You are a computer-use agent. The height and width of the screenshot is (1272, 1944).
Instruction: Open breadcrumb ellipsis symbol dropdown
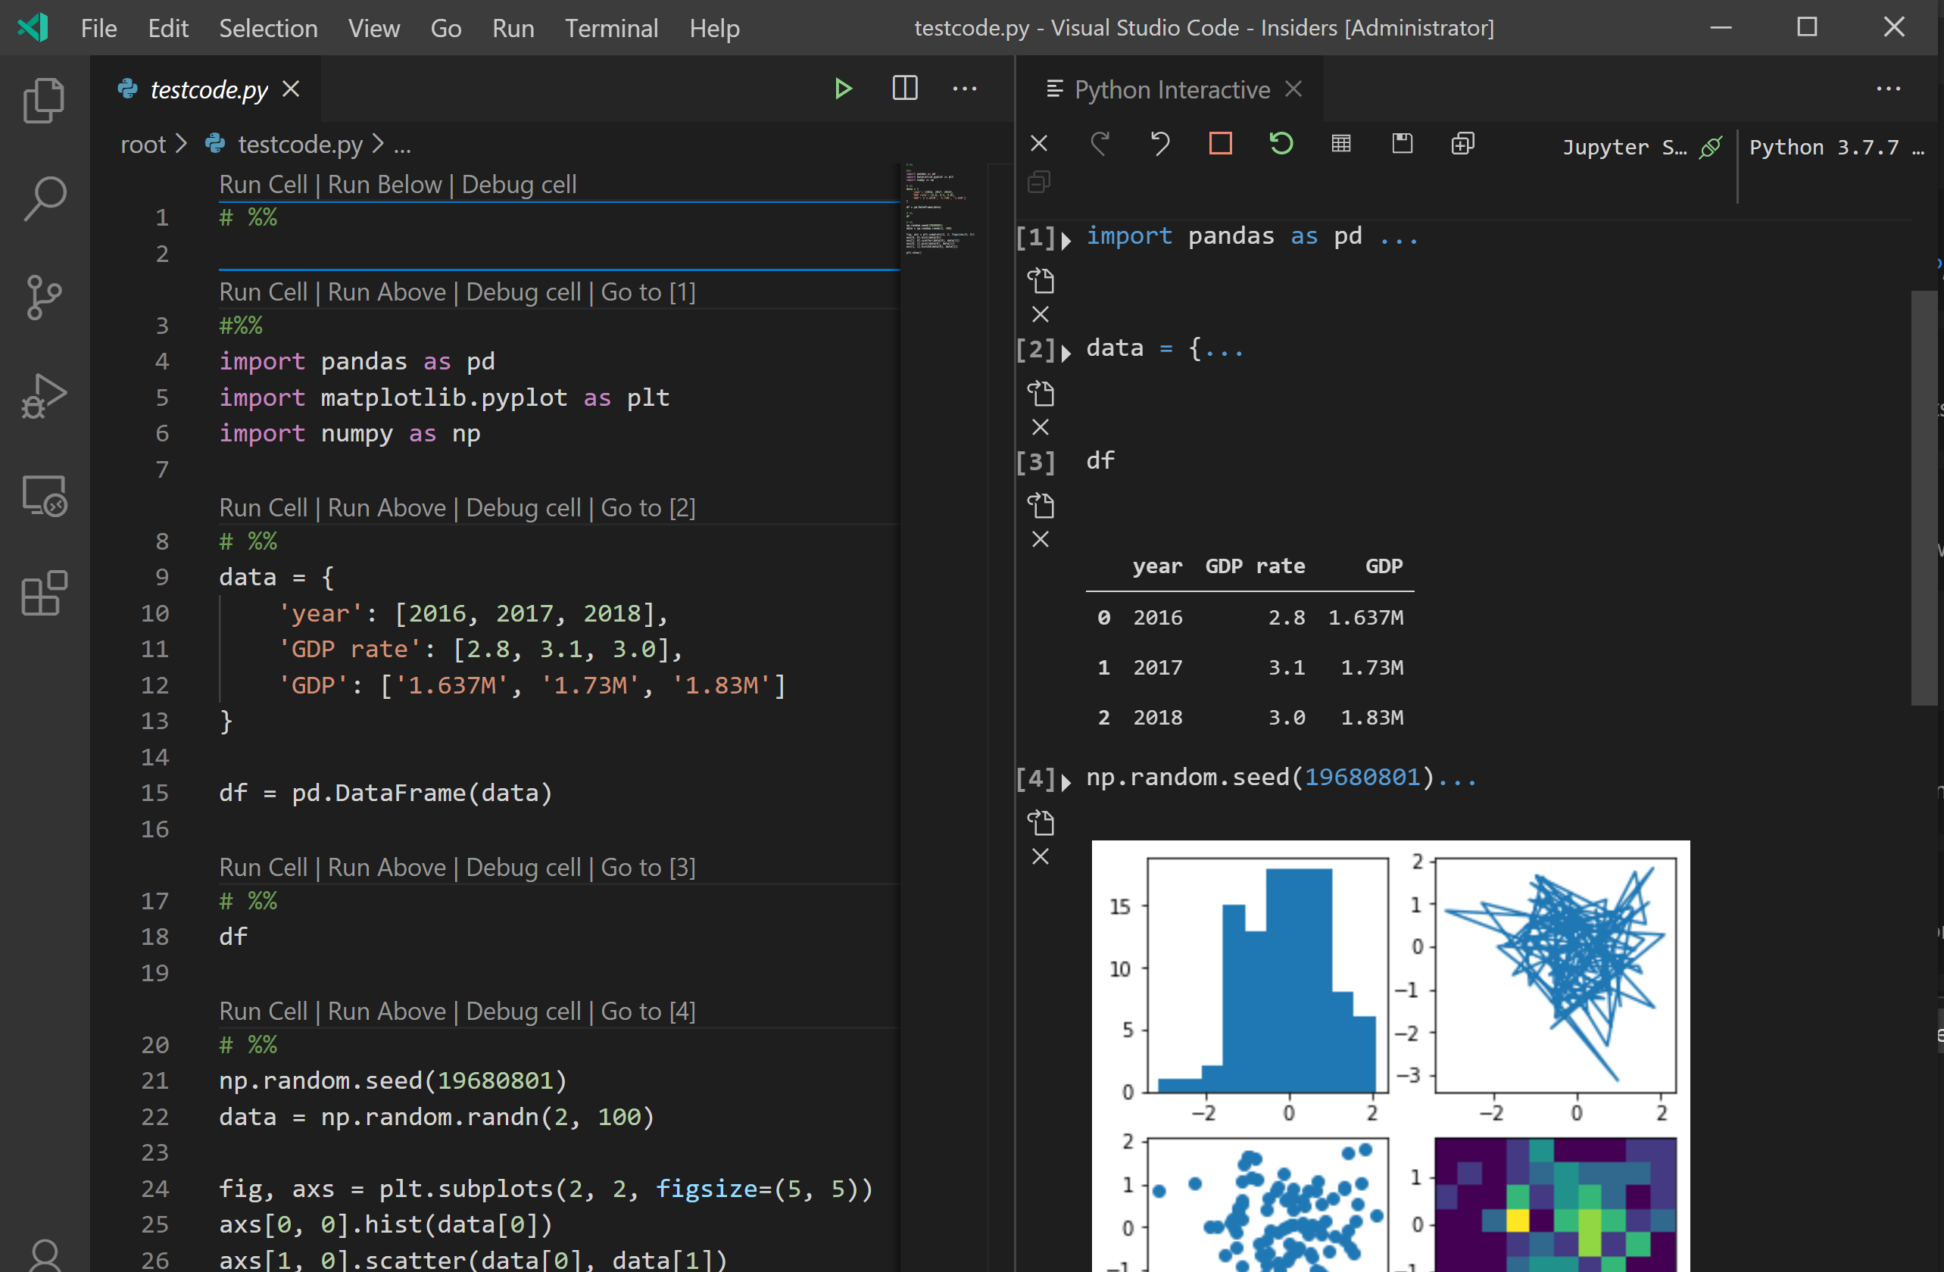tap(402, 146)
